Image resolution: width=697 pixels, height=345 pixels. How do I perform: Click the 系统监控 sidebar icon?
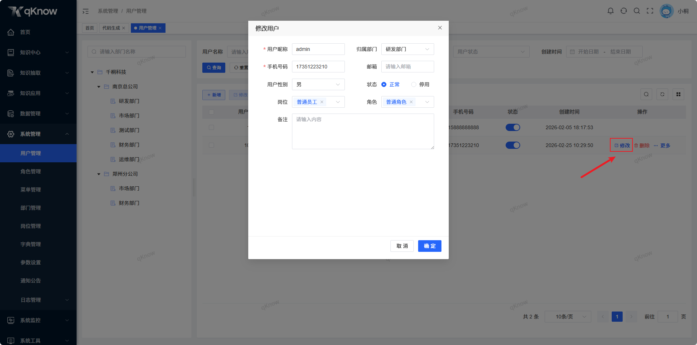tap(11, 320)
